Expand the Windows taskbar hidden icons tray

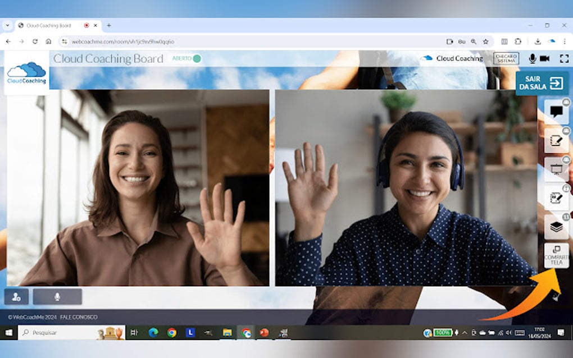(465, 332)
